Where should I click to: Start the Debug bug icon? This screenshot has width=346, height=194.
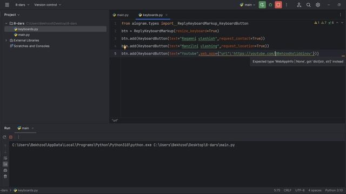pyautogui.click(x=270, y=5)
